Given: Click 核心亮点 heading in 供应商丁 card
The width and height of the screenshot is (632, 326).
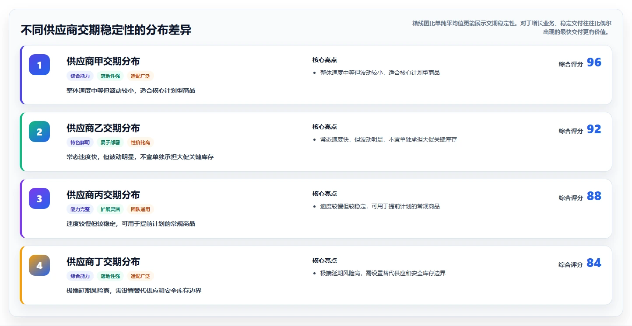Looking at the screenshot, I should tap(325, 261).
